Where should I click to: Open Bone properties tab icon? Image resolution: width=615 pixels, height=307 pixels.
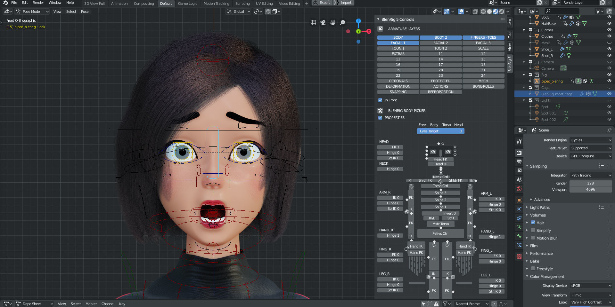(519, 236)
